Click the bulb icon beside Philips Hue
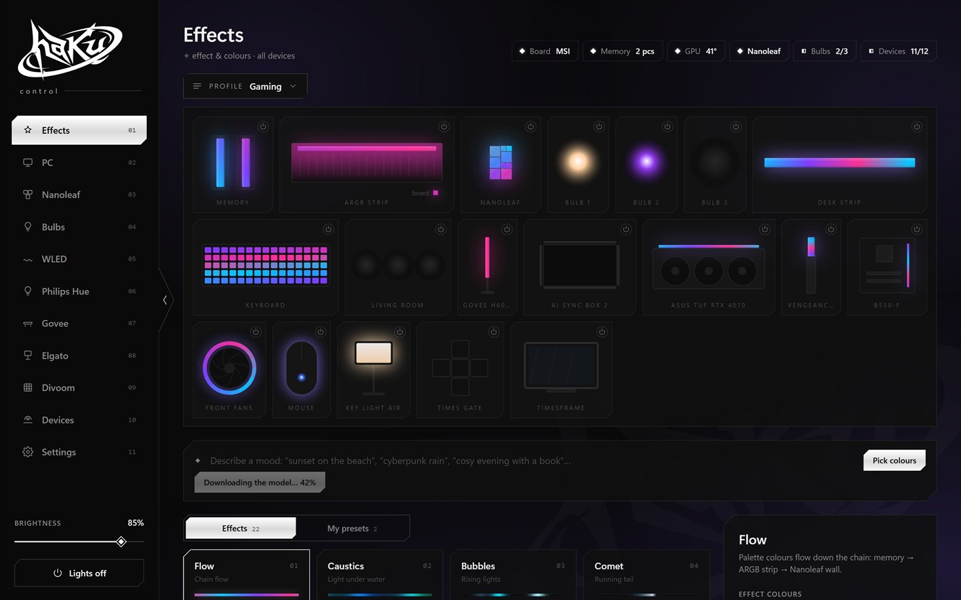This screenshot has height=600, width=961. pyautogui.click(x=28, y=291)
